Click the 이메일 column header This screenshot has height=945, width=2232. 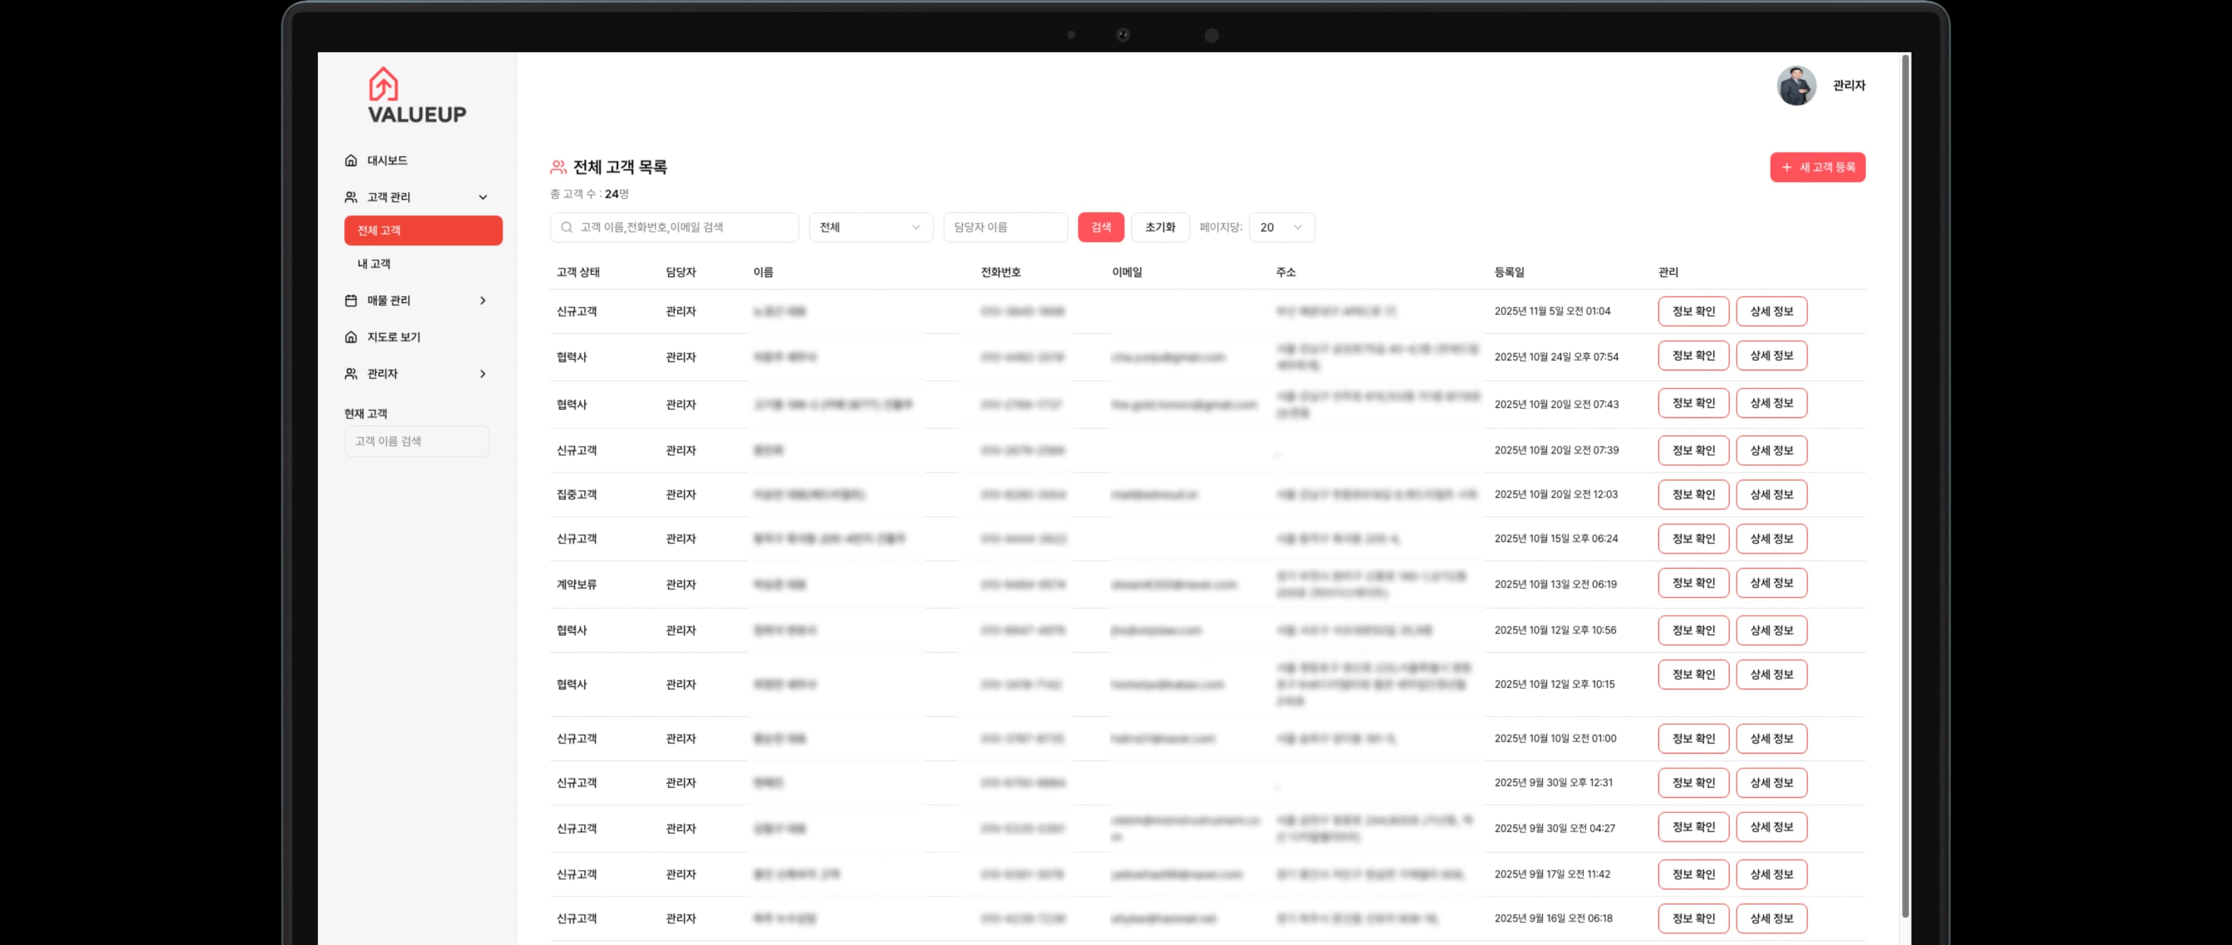click(1126, 272)
